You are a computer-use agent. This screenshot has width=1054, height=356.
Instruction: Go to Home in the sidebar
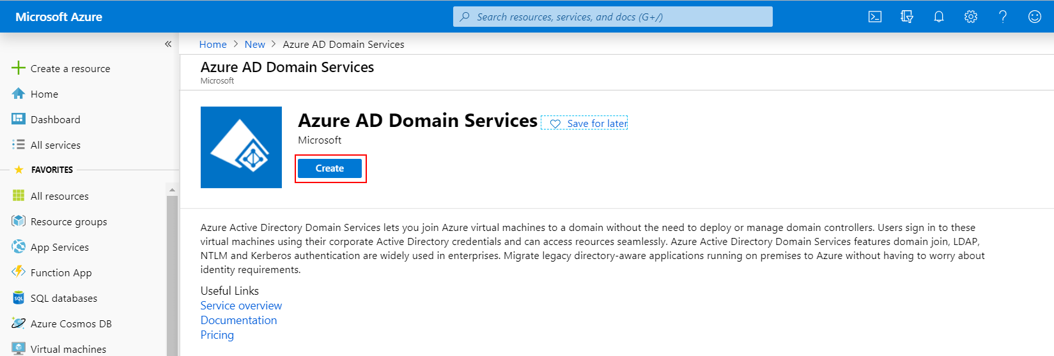point(44,94)
